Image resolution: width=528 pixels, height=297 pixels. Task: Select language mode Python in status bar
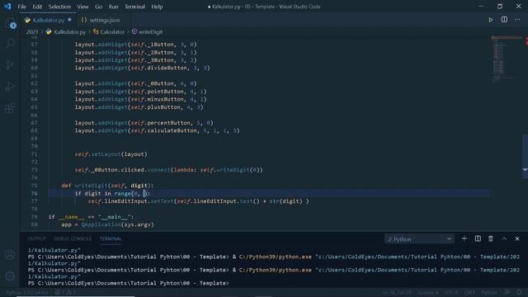point(489,293)
